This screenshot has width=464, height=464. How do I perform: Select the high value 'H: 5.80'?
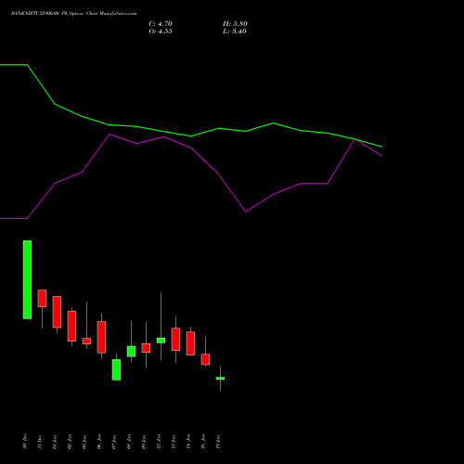(x=235, y=24)
